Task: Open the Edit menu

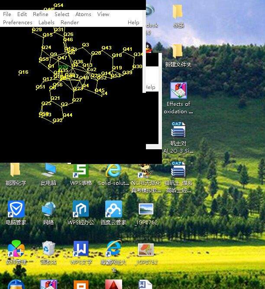Action: 22,14
